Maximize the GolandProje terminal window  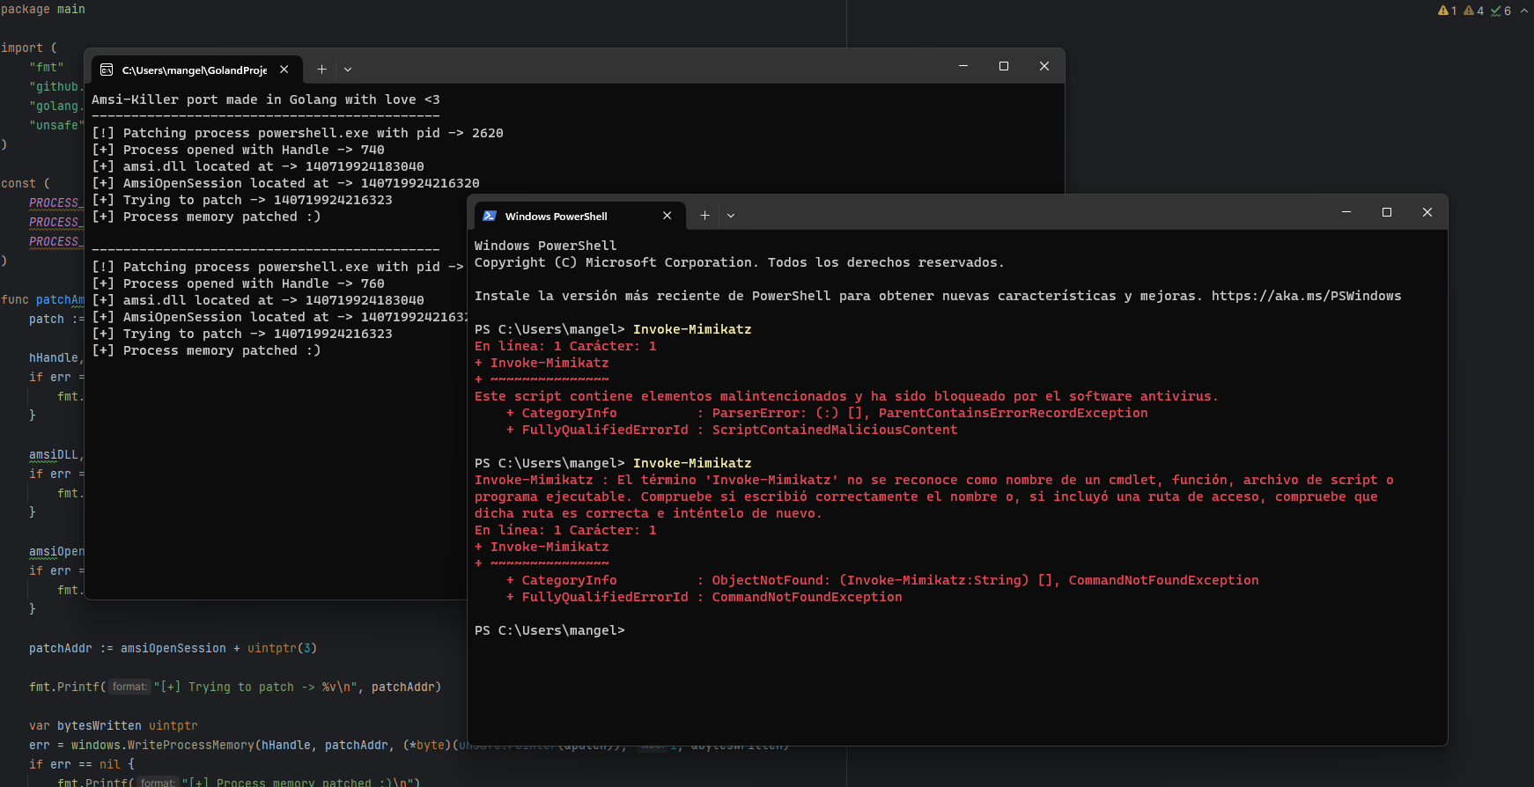pos(1004,66)
